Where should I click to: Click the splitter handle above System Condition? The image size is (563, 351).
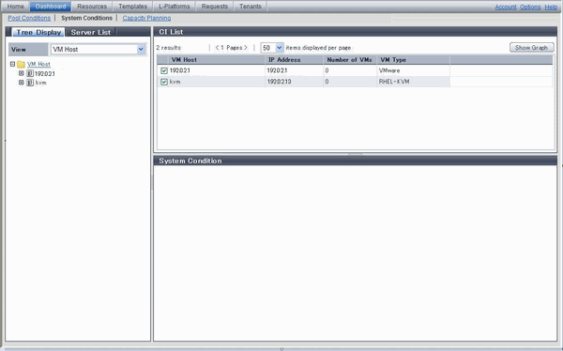click(x=355, y=154)
